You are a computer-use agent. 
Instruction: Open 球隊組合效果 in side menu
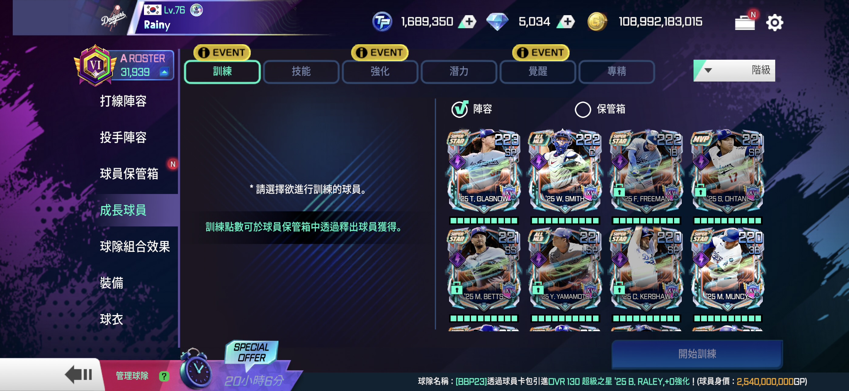pyautogui.click(x=135, y=246)
